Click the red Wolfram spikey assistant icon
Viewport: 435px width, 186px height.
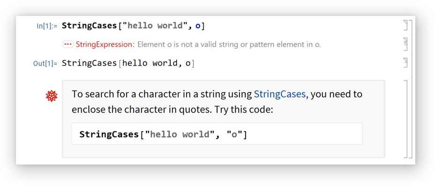(52, 96)
